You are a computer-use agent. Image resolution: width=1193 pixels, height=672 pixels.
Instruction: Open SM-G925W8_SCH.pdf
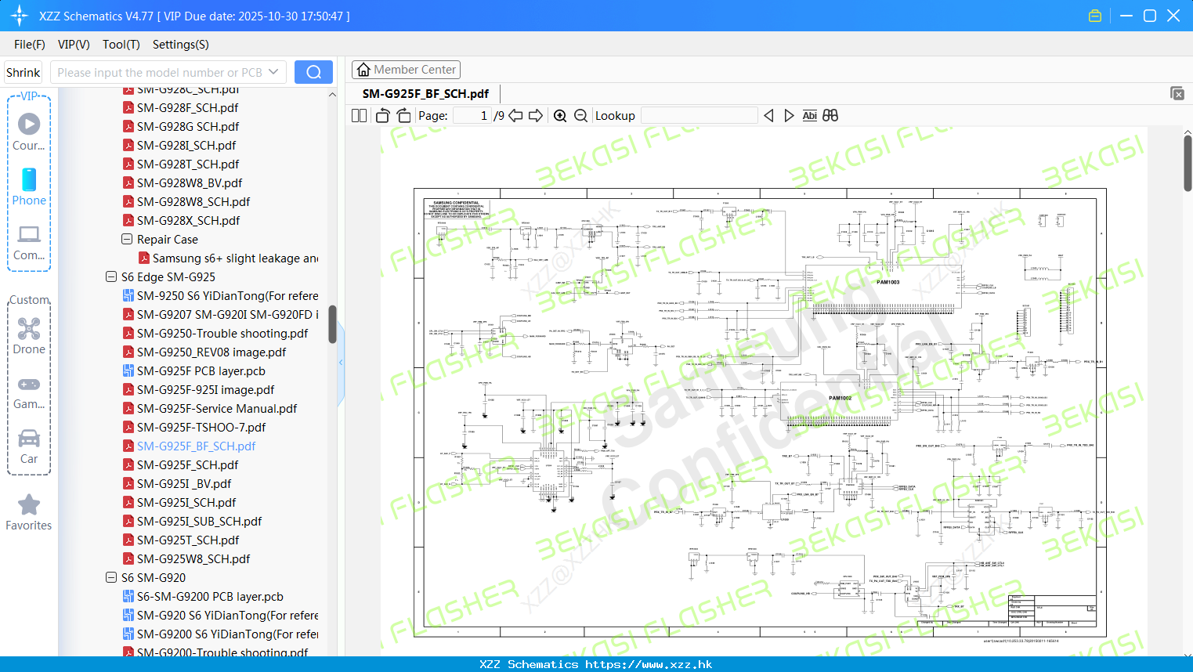click(x=193, y=558)
